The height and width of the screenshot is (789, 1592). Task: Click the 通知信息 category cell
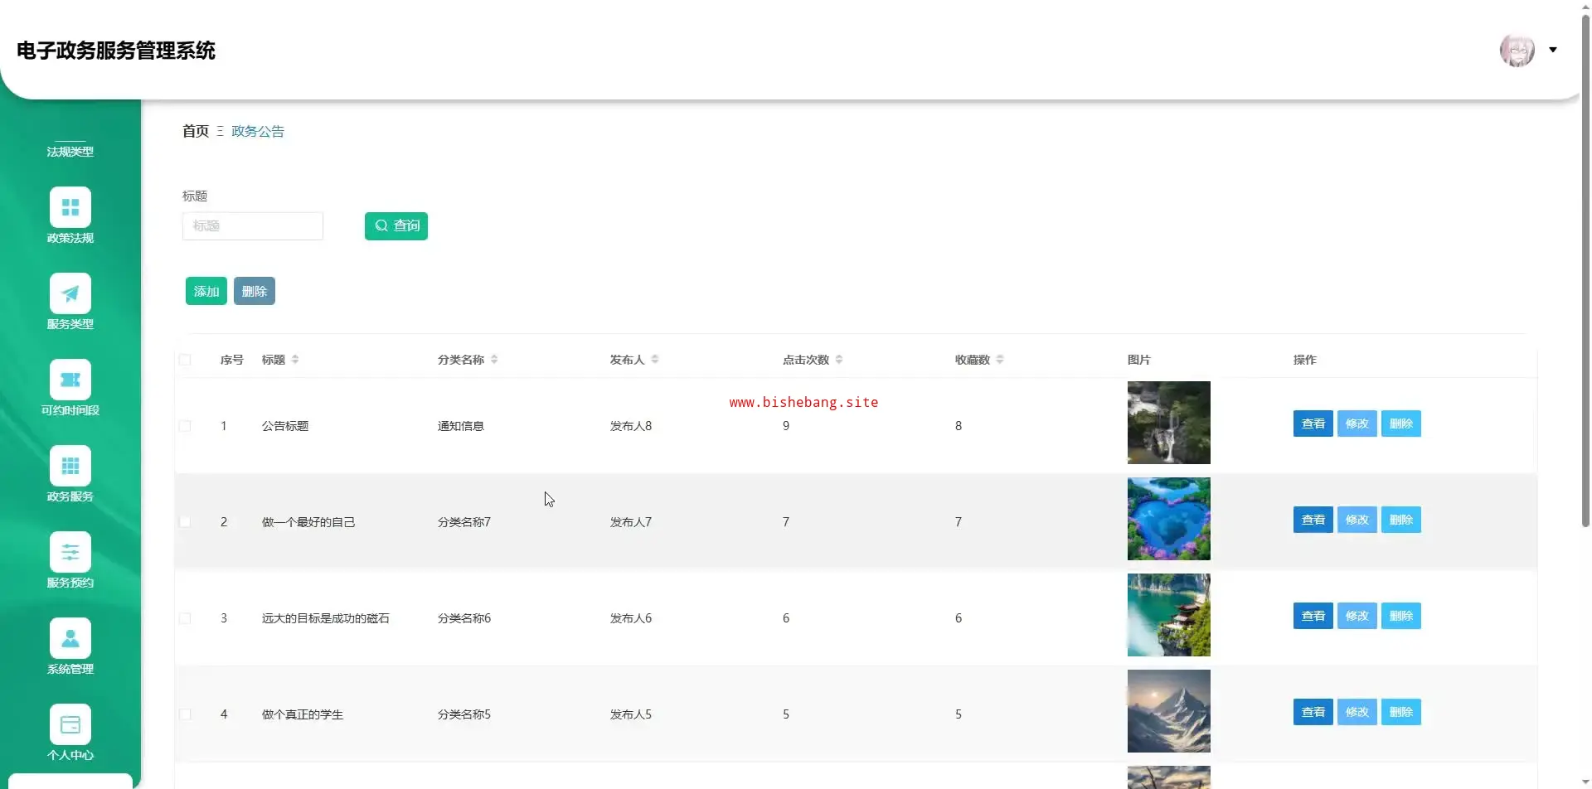tap(461, 426)
